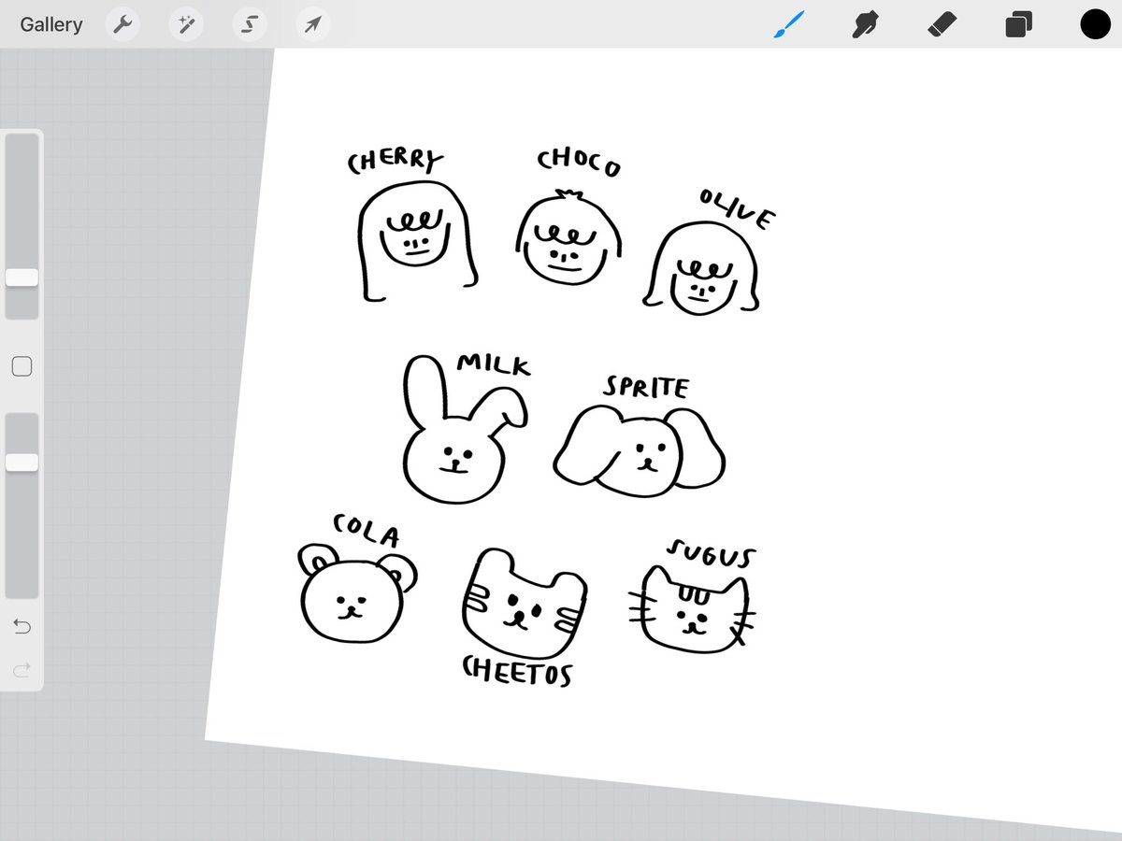1122x841 pixels.
Task: Click the handwritten text 'MILK'
Action: (x=493, y=364)
